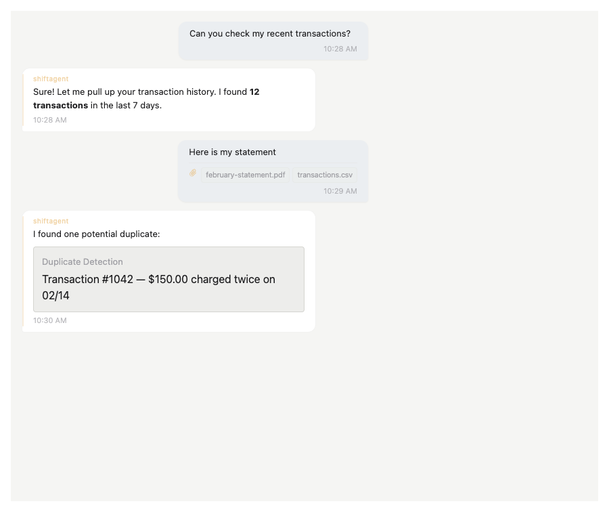
Task: Select the I found one potential duplicate text
Action: (96, 234)
